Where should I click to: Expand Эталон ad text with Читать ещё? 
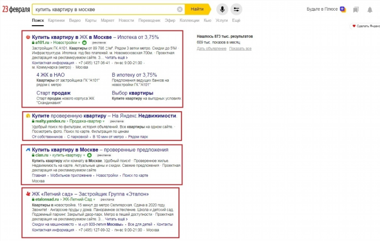[x=117, y=219]
